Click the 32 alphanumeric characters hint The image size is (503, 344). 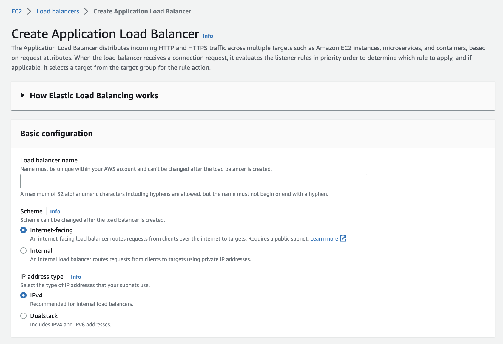(174, 194)
